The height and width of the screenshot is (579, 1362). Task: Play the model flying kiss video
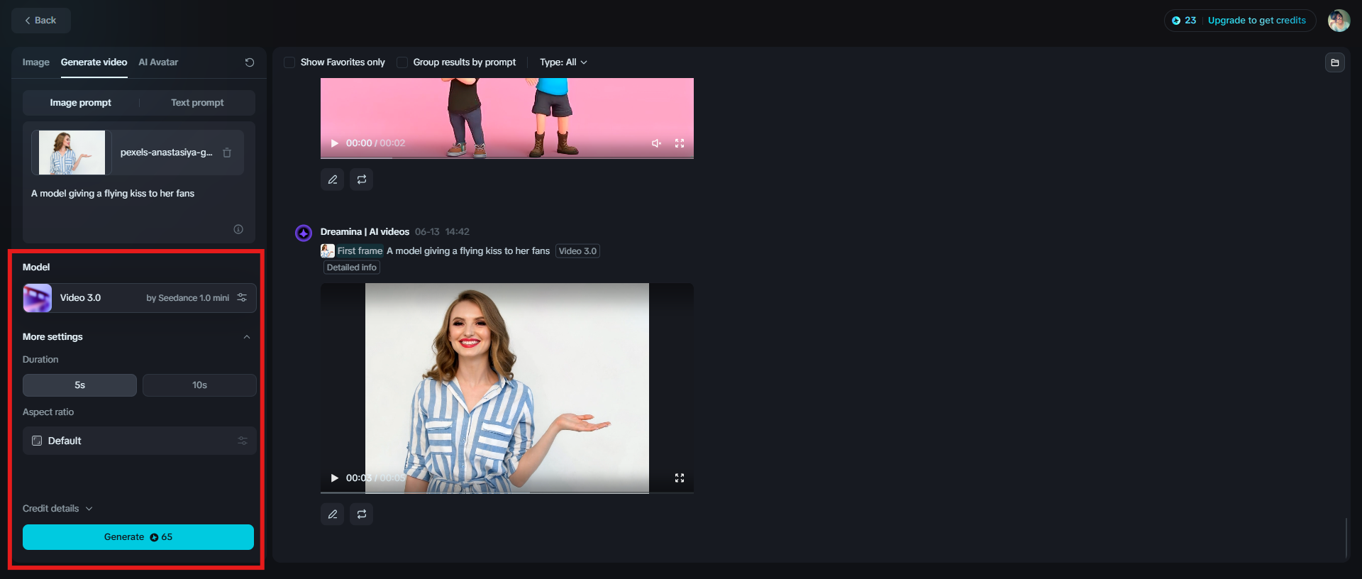click(x=334, y=478)
